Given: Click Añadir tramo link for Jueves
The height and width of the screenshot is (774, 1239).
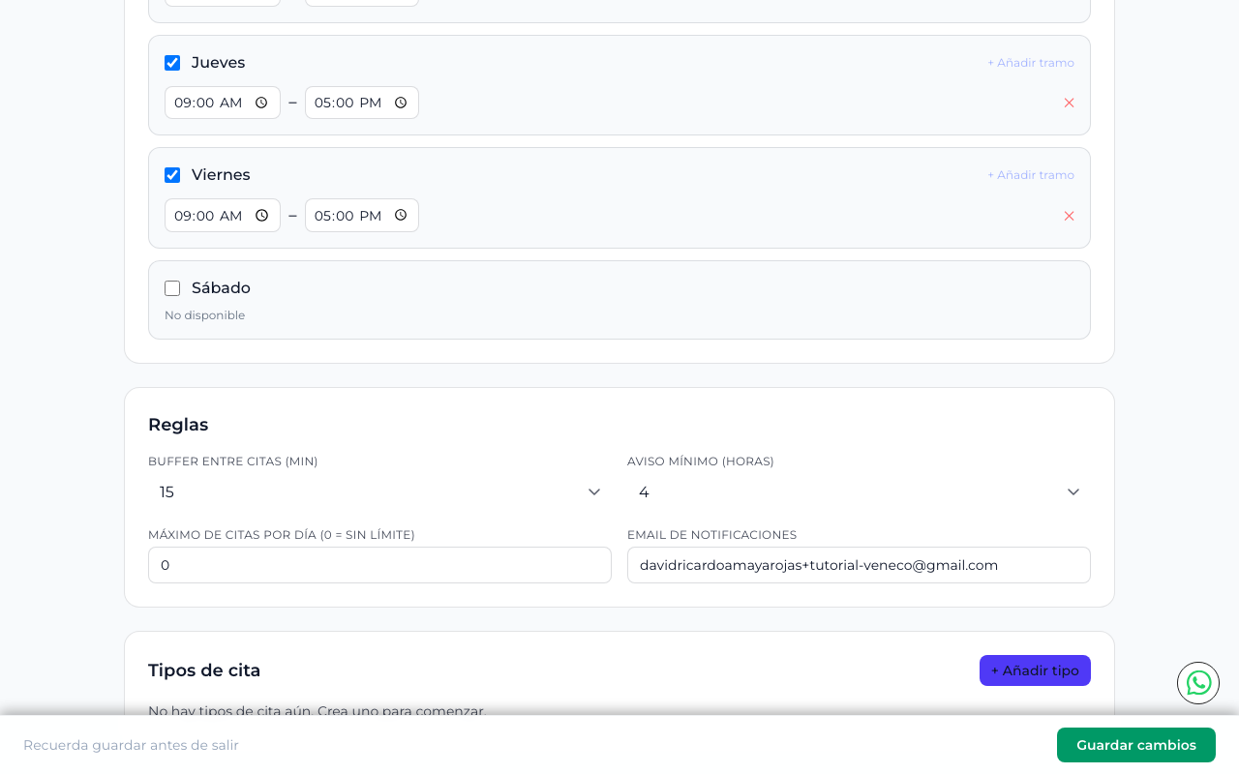Looking at the screenshot, I should pyautogui.click(x=1030, y=63).
